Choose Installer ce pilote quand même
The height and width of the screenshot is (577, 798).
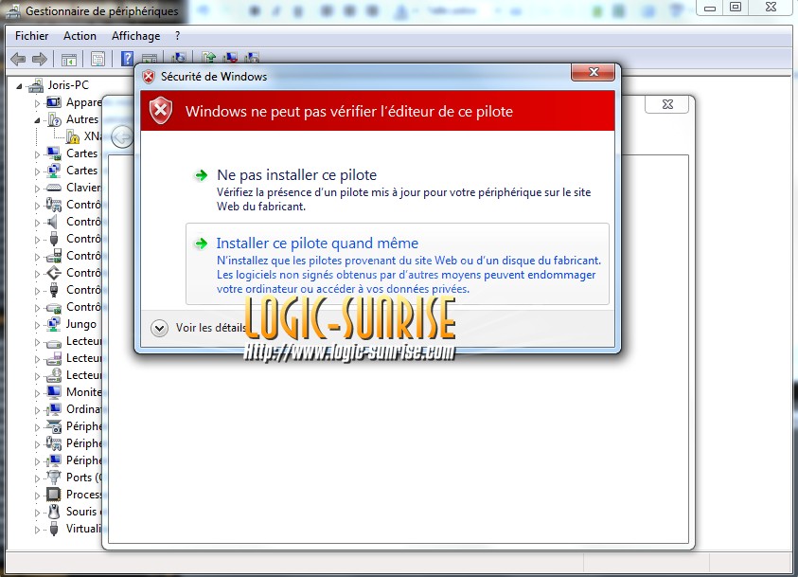397,263
